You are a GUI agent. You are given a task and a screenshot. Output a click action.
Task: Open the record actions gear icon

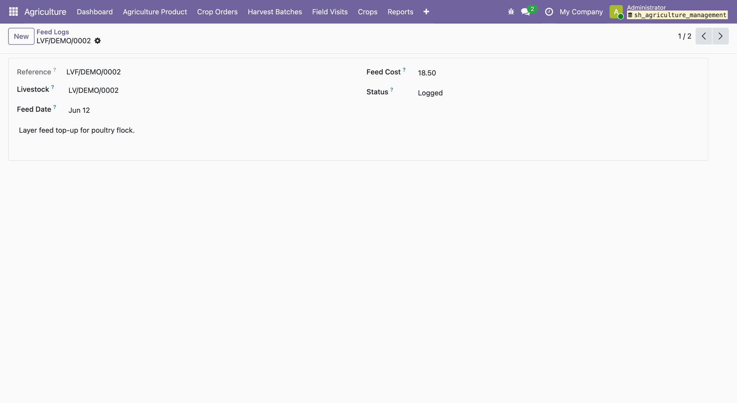97,41
